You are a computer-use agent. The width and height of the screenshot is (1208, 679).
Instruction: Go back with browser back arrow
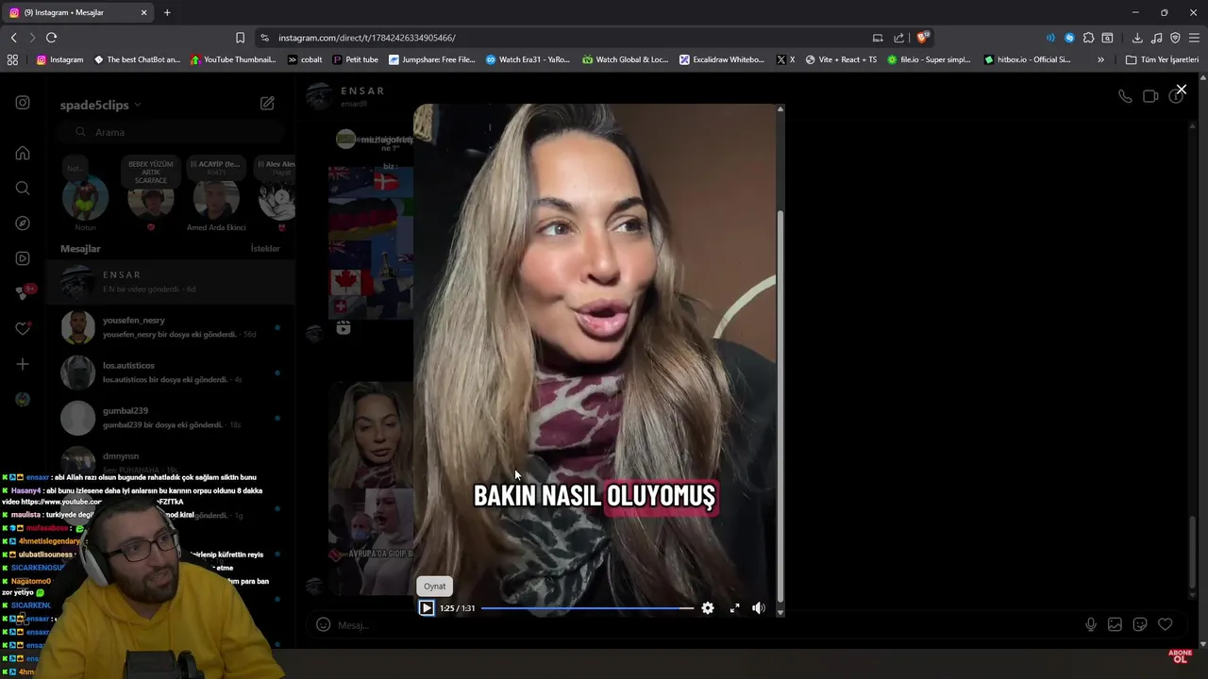13,38
